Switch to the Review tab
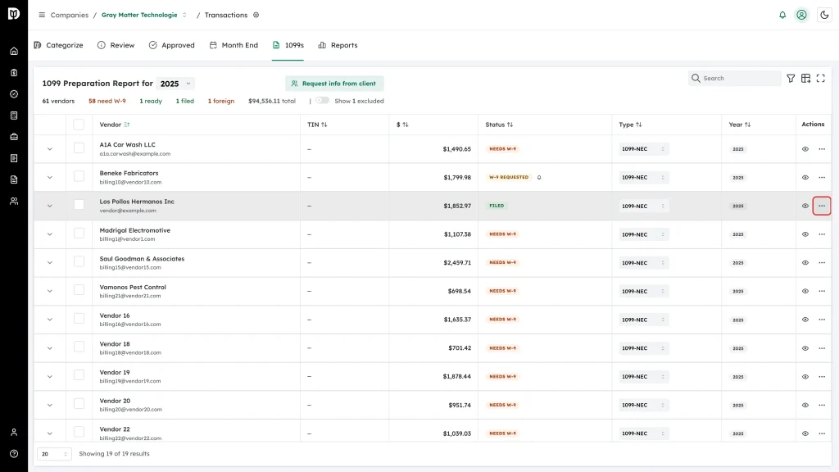Screen dimensions: 839x472 coord(116,46)
